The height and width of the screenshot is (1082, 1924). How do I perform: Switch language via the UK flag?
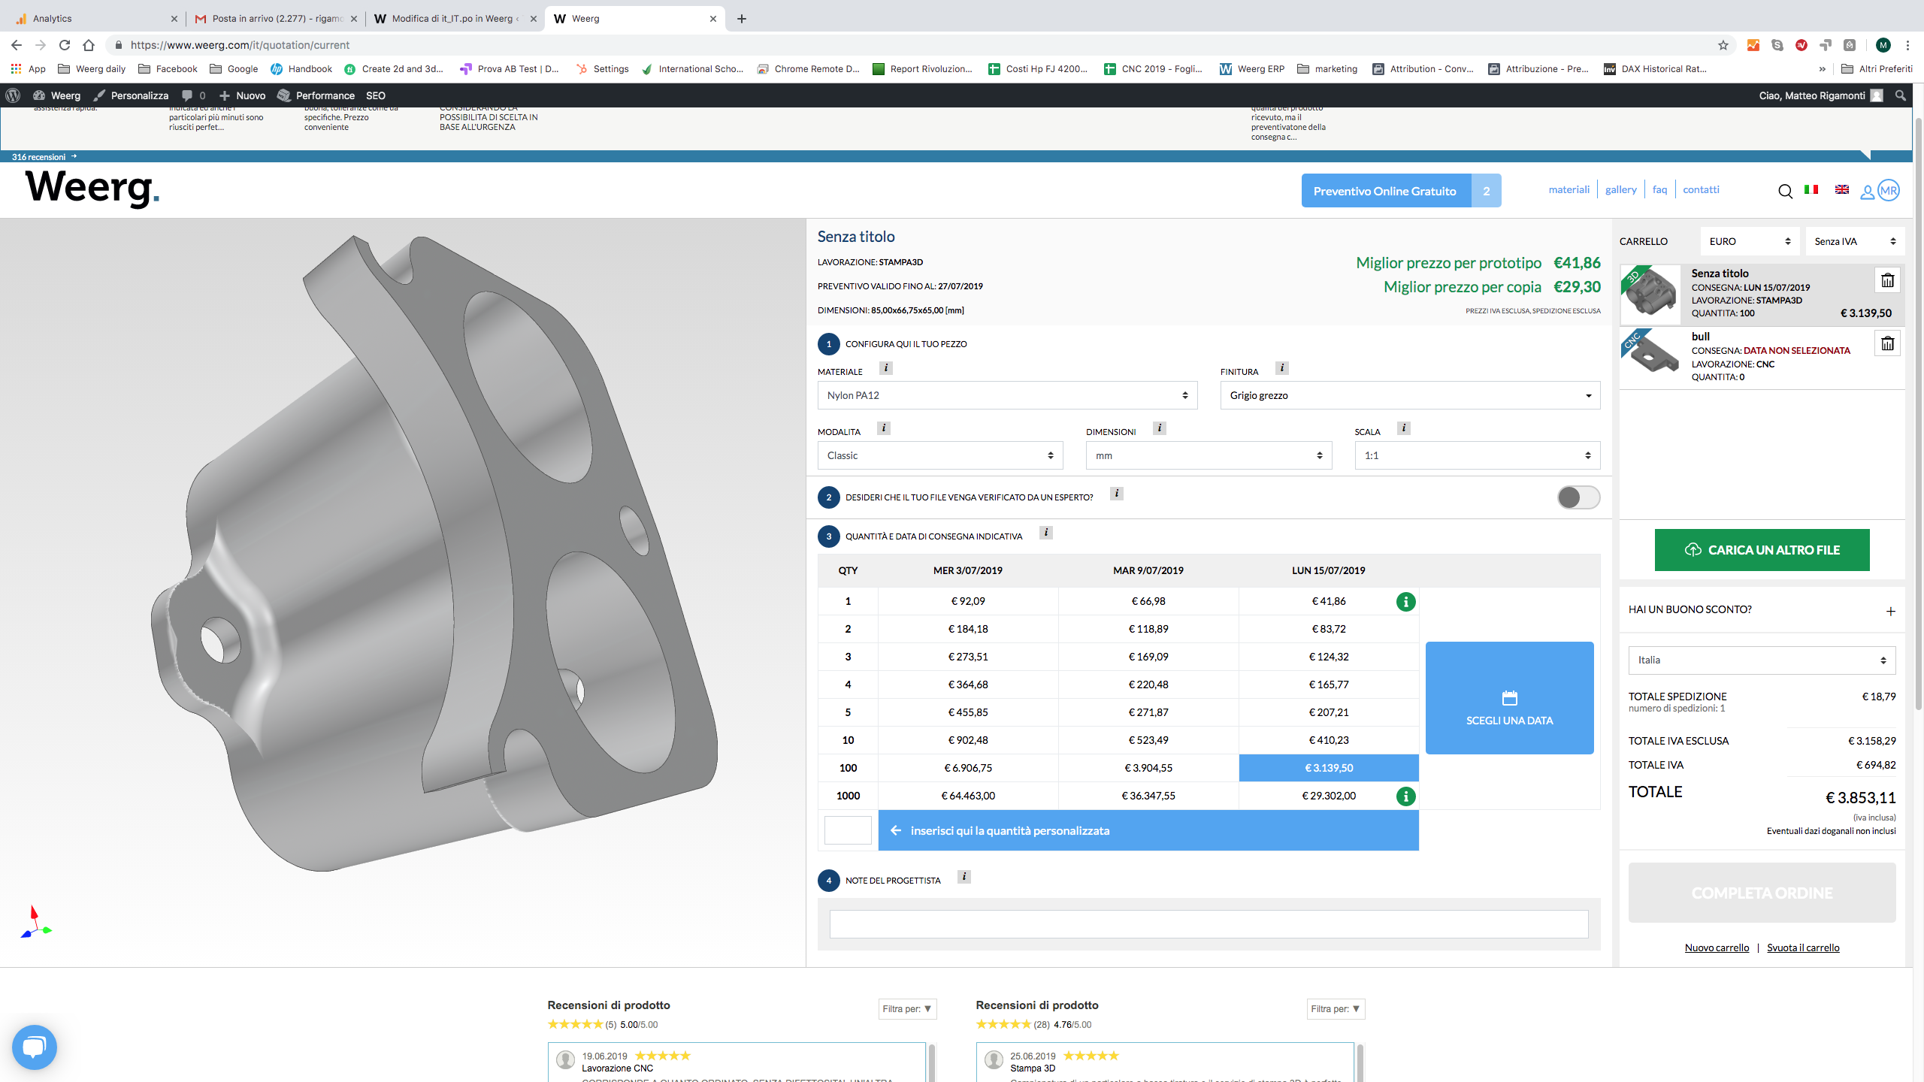(x=1841, y=189)
